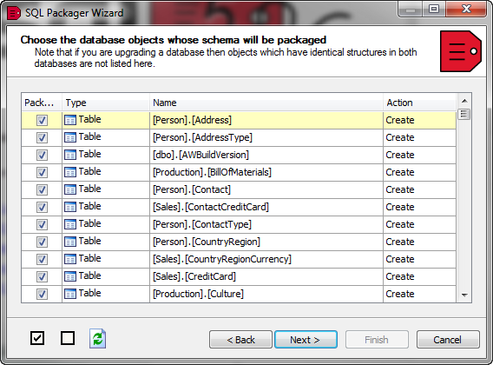Toggle the [dbo].[AWBuildVersion] package checkbox
Image resolution: width=493 pixels, height=365 pixels.
[43, 155]
